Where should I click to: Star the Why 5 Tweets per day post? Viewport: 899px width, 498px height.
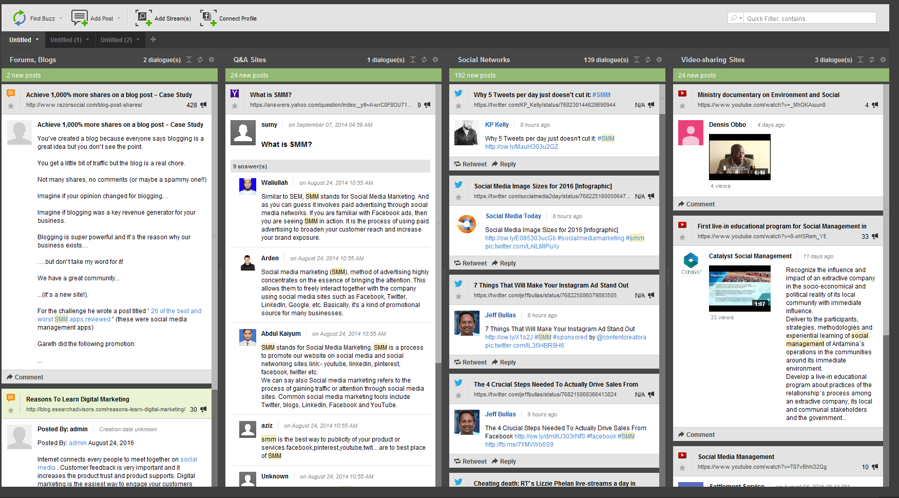click(458, 106)
